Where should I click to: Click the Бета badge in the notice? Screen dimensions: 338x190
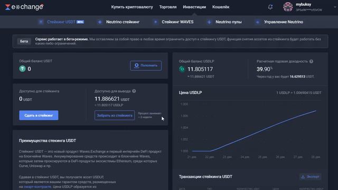[24, 41]
